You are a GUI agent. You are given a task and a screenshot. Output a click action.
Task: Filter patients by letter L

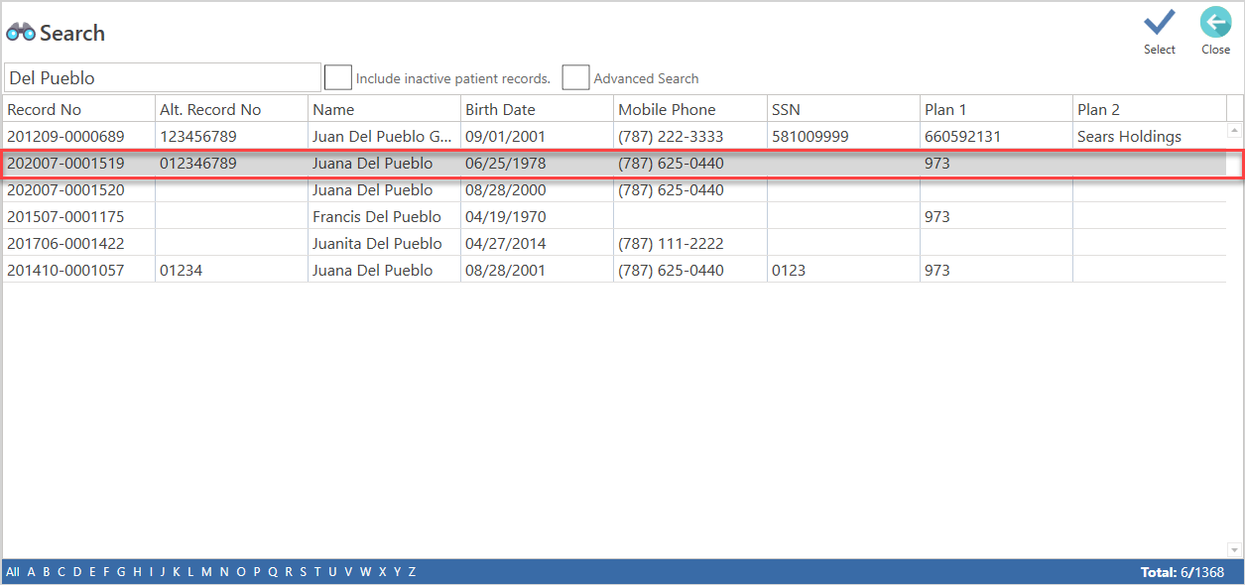[190, 572]
